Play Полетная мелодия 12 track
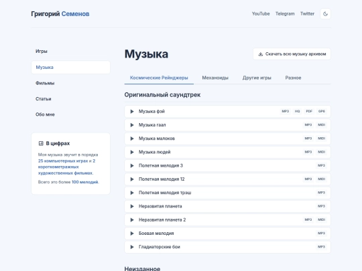This screenshot has height=271, width=362. pos(132,179)
